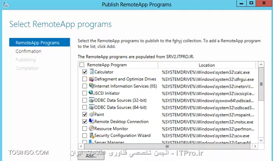Click the horizontal scrollbar thumb

tap(167, 147)
